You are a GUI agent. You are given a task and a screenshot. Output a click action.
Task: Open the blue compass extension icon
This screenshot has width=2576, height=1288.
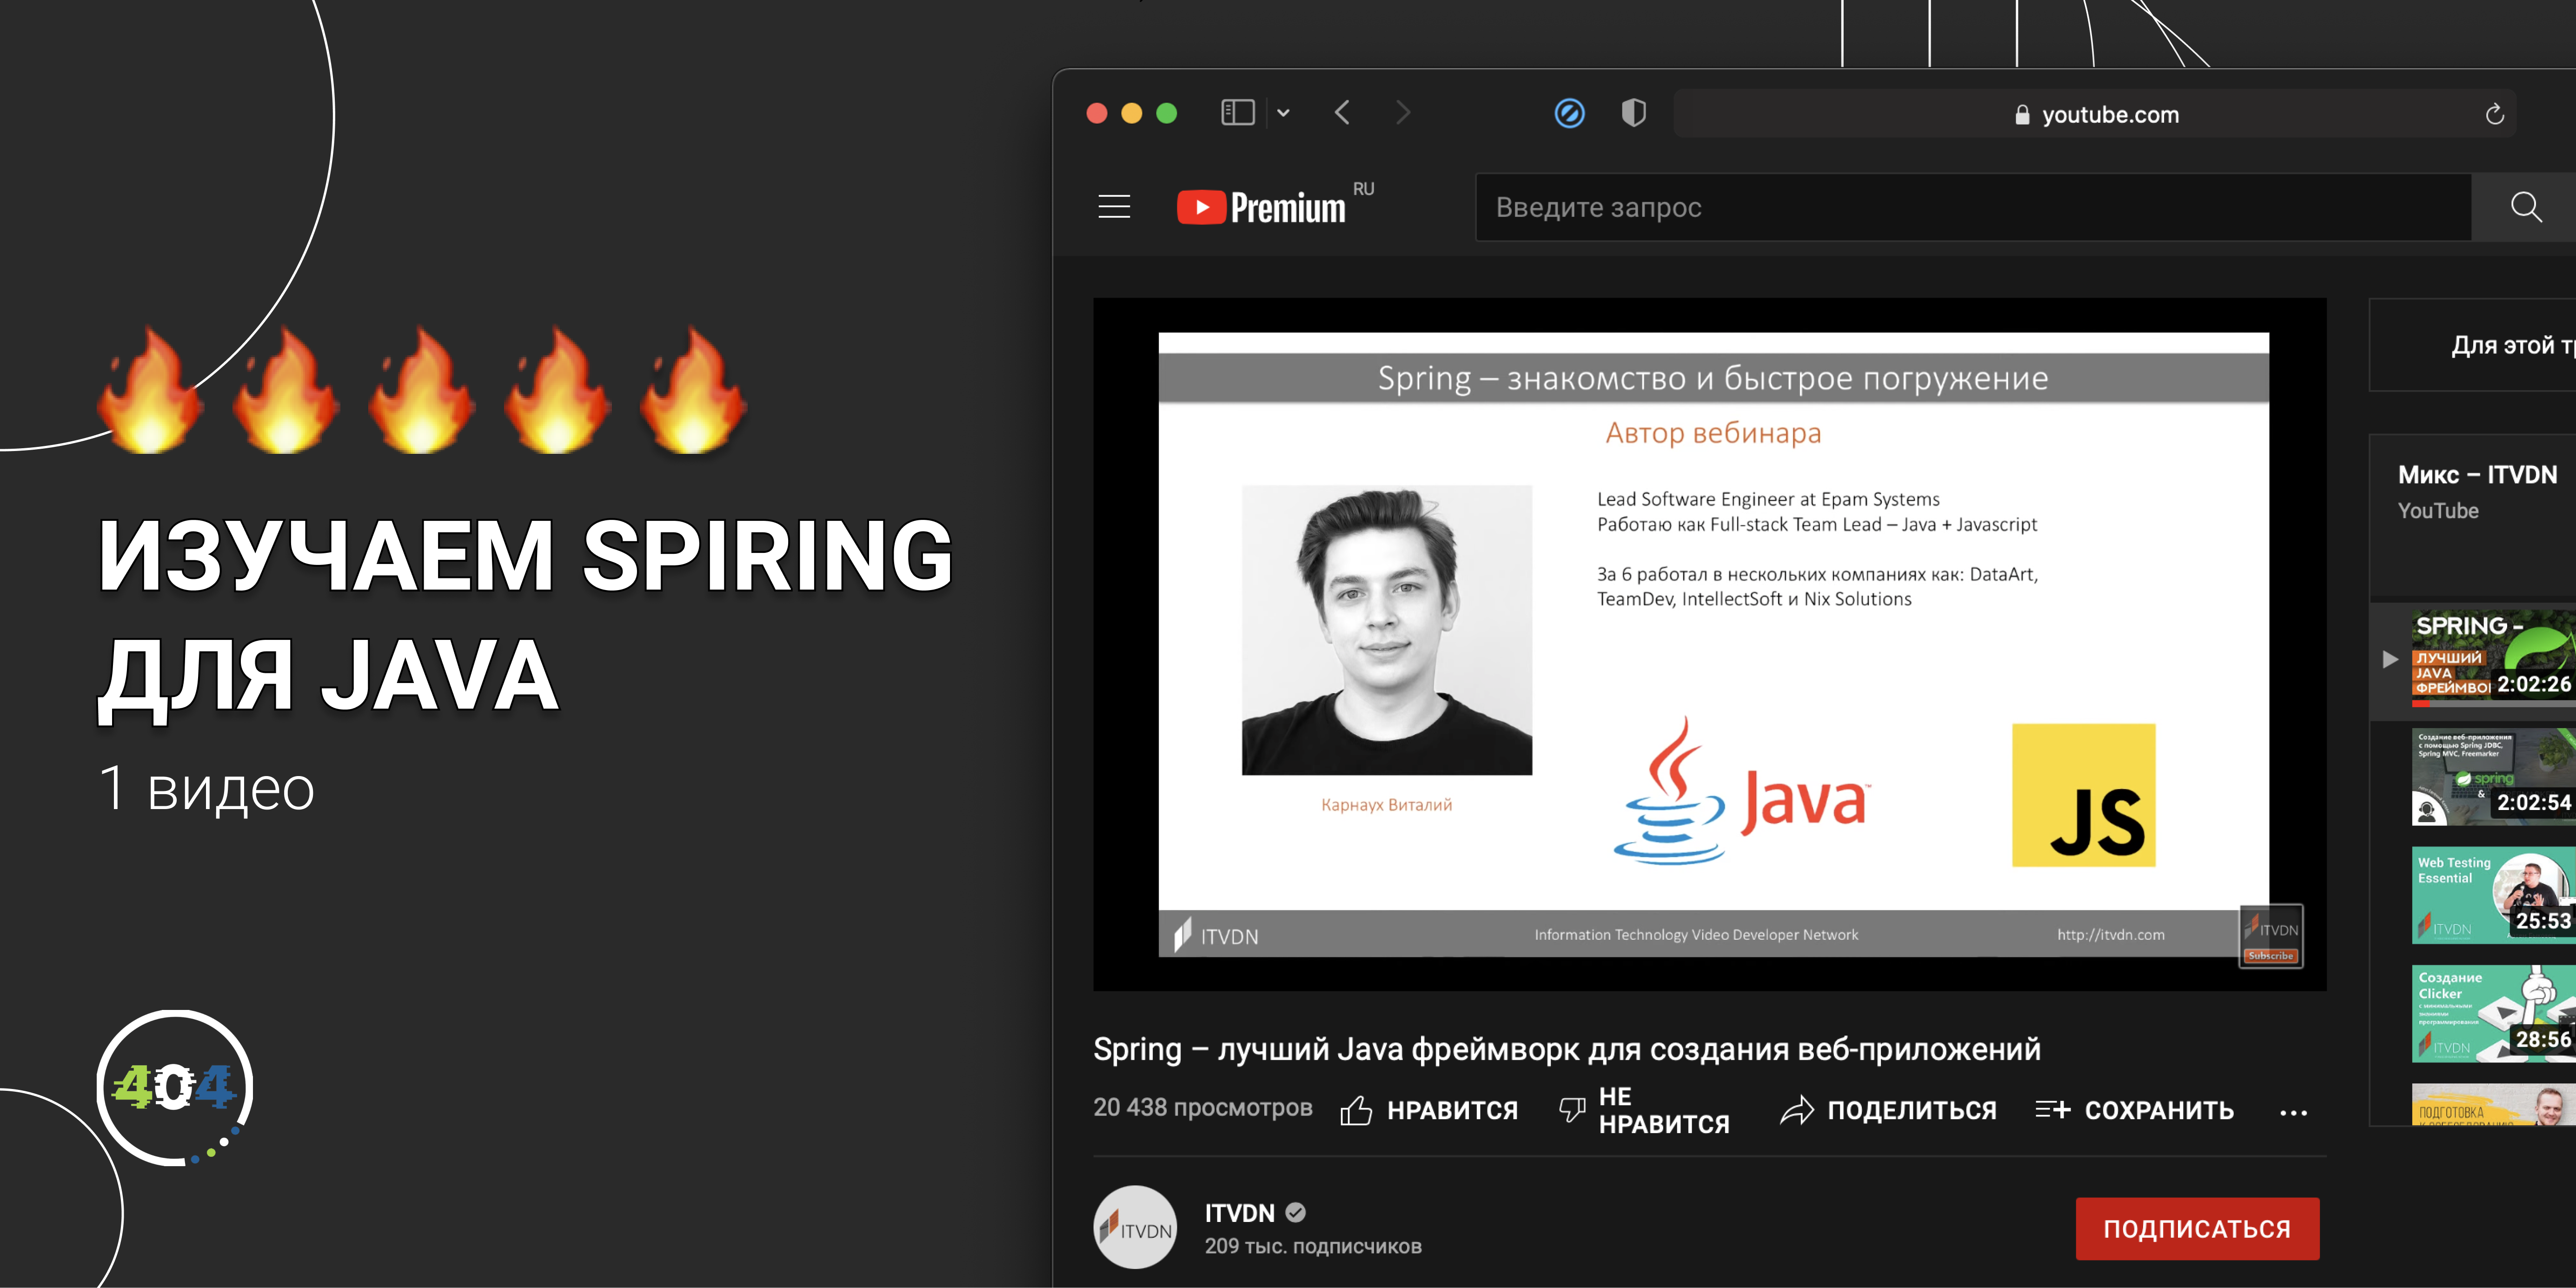point(1569,113)
